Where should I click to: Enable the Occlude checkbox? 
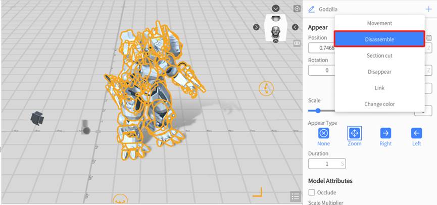pos(312,192)
